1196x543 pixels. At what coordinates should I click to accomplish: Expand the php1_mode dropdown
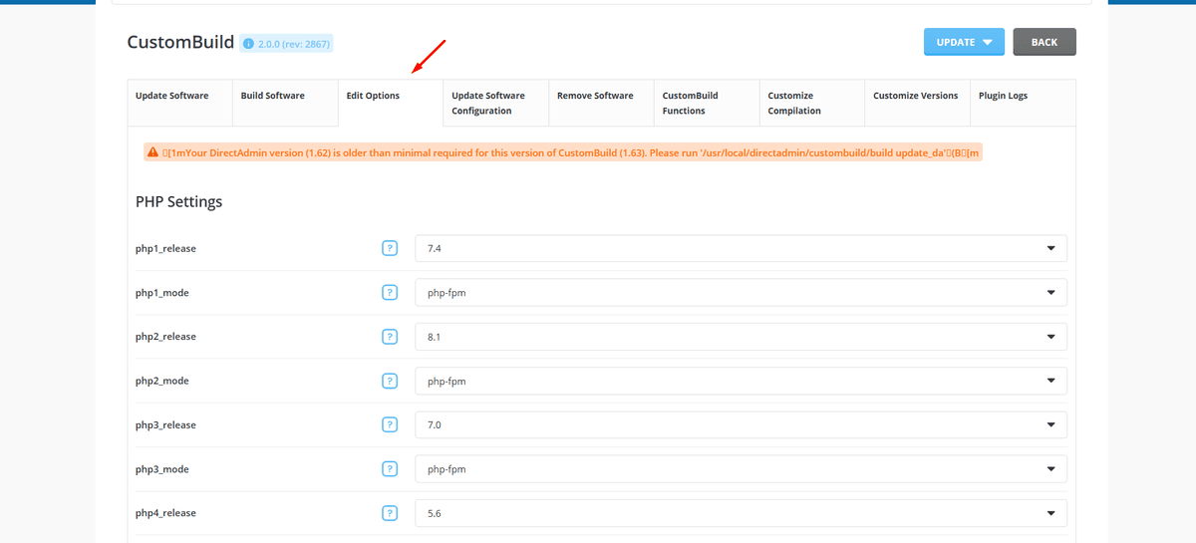tap(740, 293)
